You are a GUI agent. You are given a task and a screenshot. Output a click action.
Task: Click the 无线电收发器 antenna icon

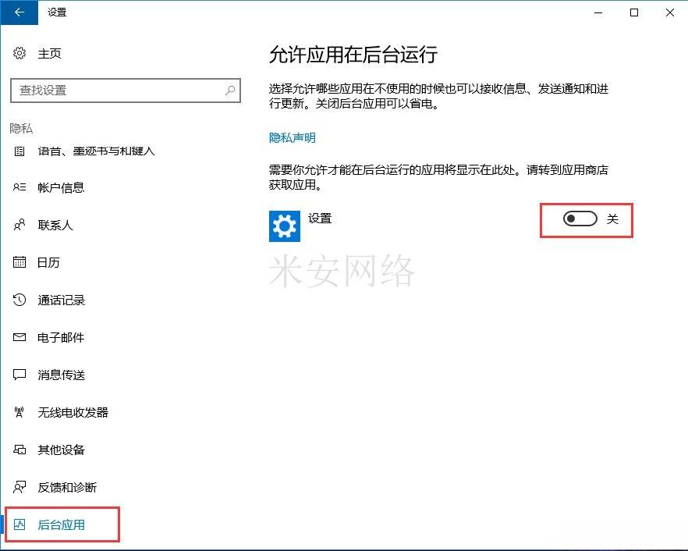(x=20, y=412)
